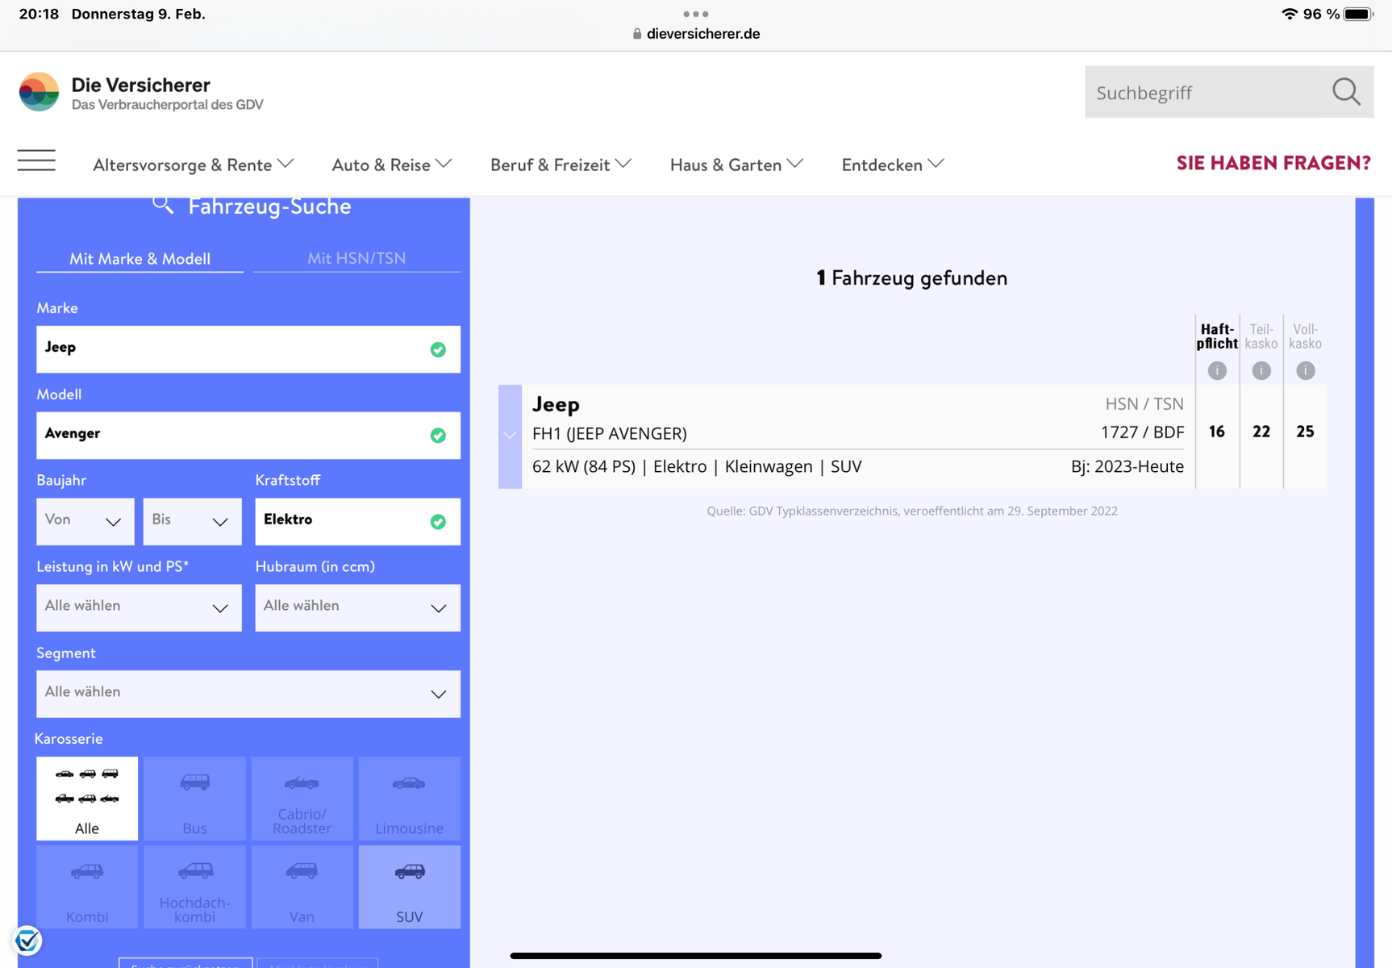Screen dimensions: 1392x968
Task: Open the Hubraum dropdown
Action: (x=357, y=607)
